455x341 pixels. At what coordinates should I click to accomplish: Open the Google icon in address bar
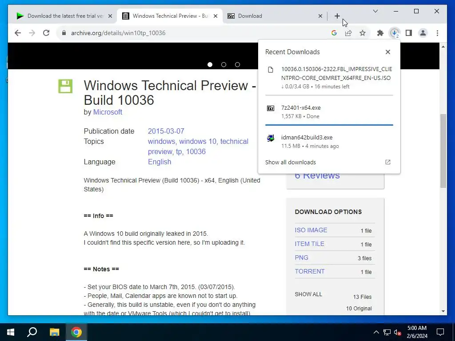click(334, 33)
